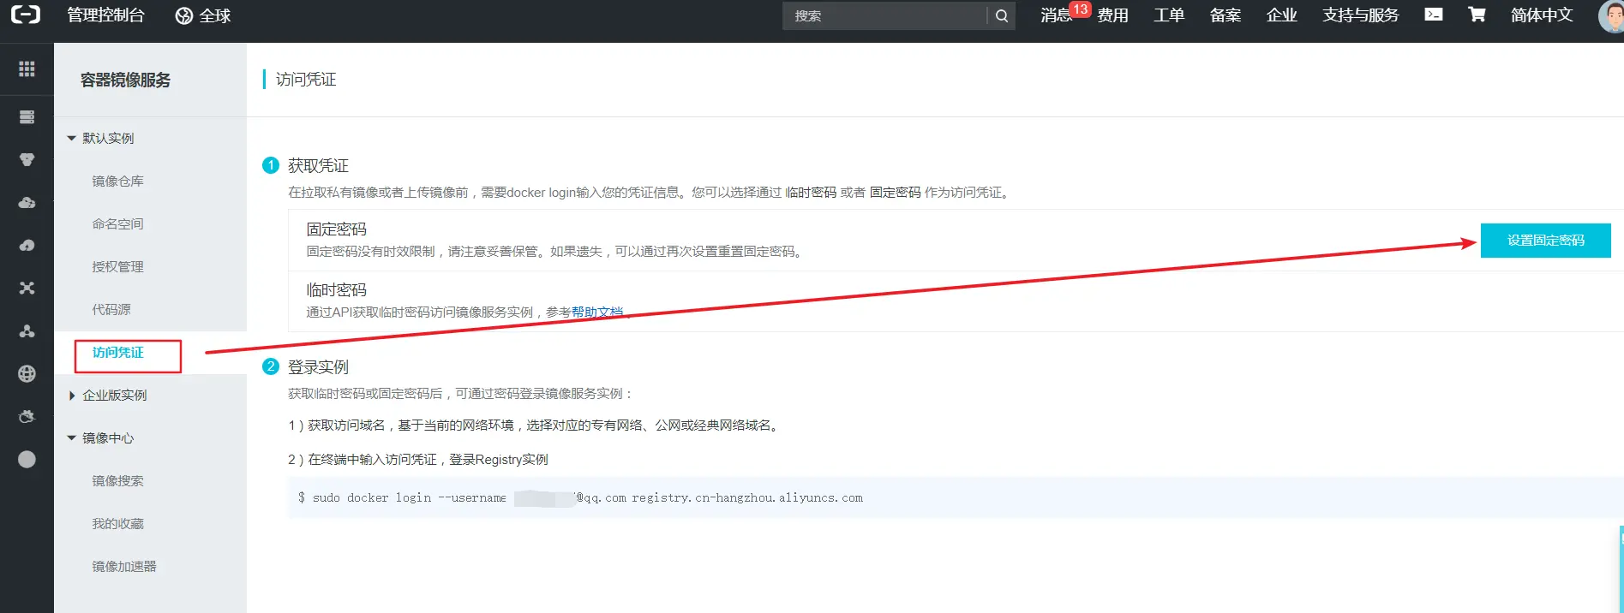Click the 访问凭证 page title
The image size is (1624, 613).
[306, 79]
